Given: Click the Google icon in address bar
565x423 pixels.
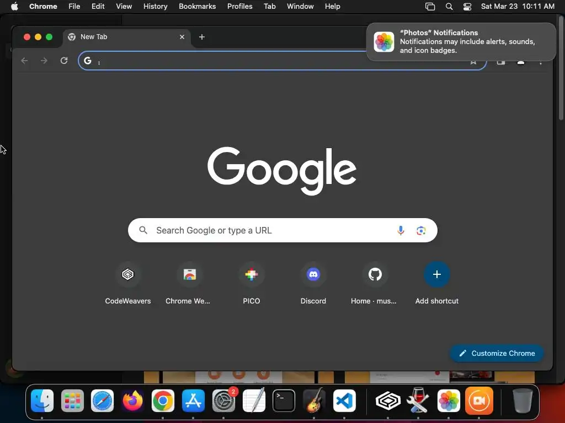Looking at the screenshot, I should tap(88, 61).
